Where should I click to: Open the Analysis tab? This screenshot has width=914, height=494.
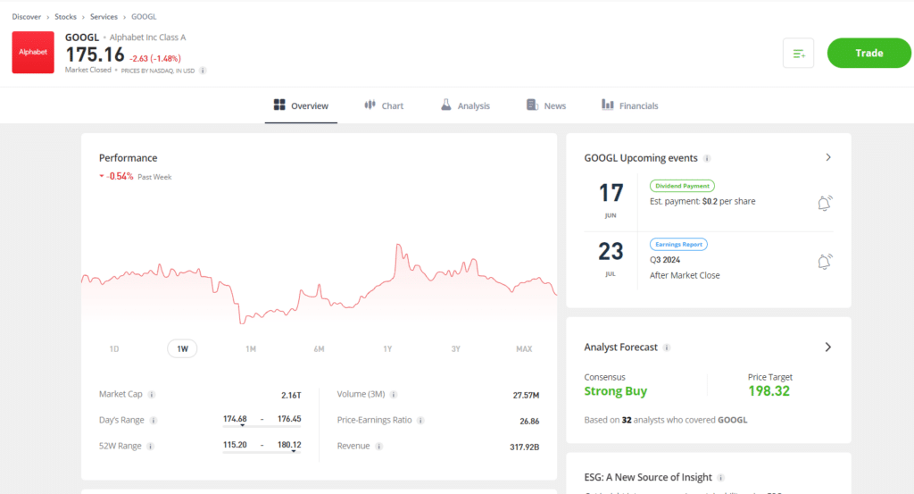pos(465,105)
